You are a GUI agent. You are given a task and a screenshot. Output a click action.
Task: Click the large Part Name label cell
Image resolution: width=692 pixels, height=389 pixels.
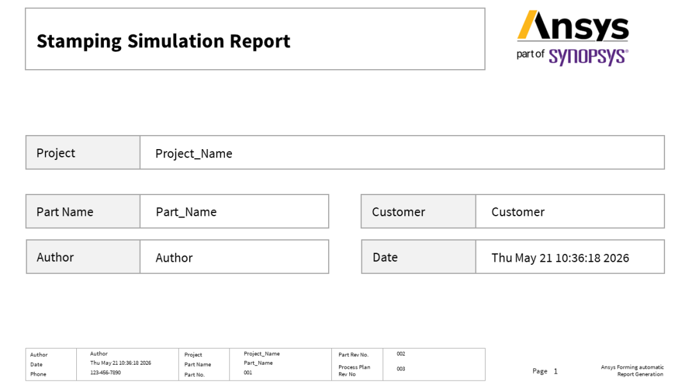[83, 212]
